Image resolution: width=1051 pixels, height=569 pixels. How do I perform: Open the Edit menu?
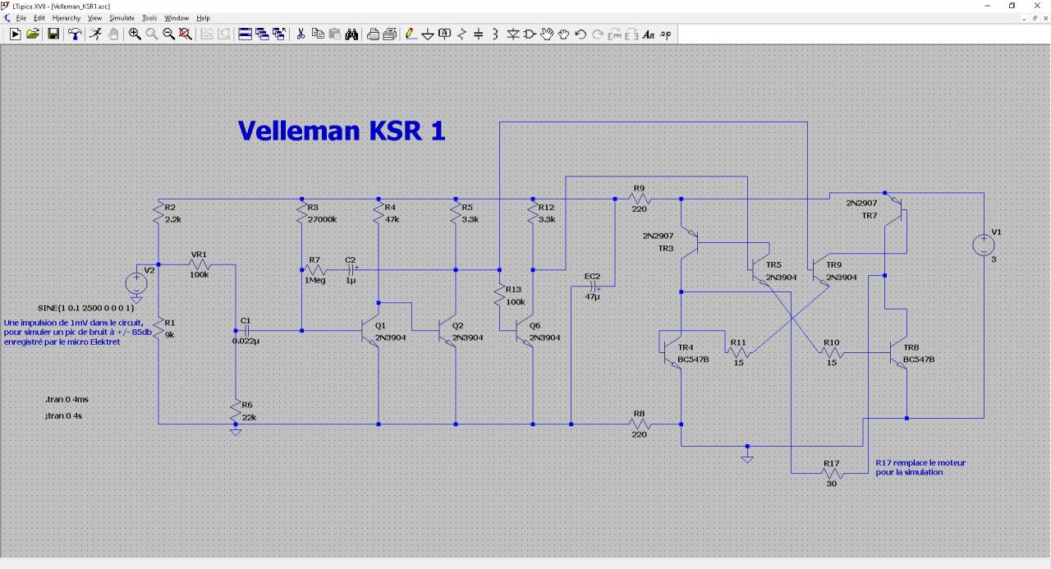(39, 17)
